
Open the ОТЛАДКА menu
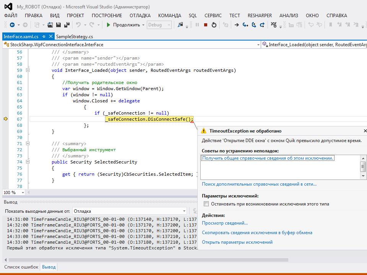(x=140, y=16)
